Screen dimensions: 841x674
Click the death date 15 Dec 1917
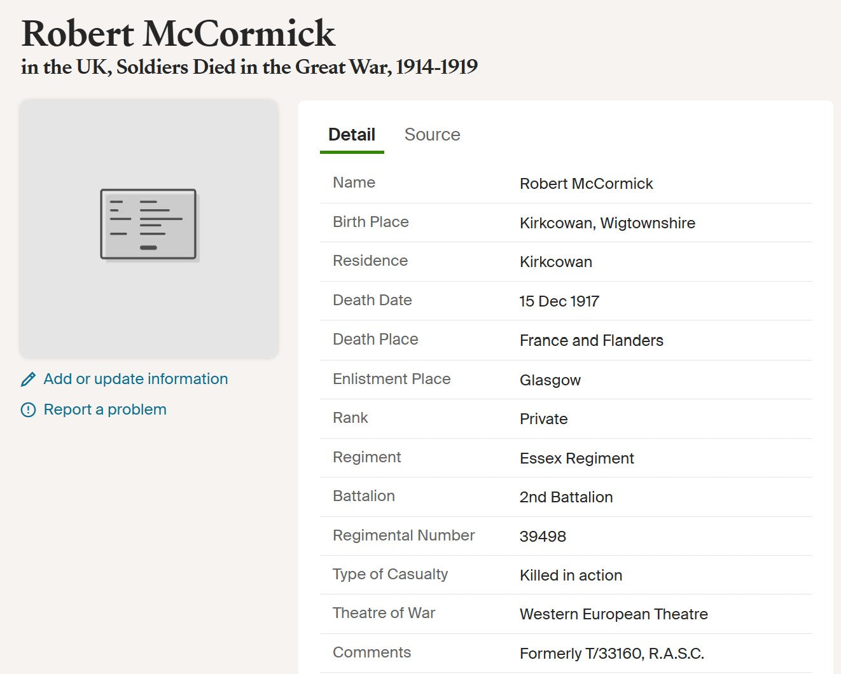[x=559, y=301]
